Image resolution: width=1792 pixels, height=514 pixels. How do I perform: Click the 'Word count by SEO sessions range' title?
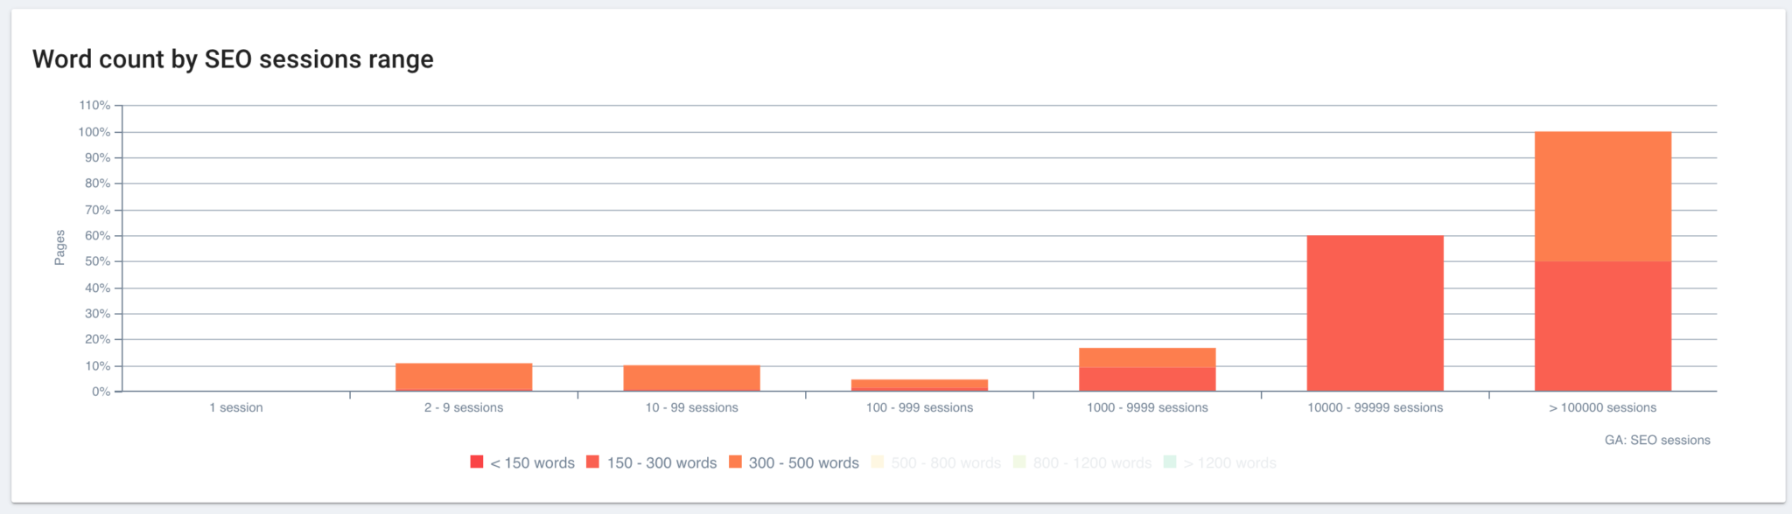tap(233, 59)
